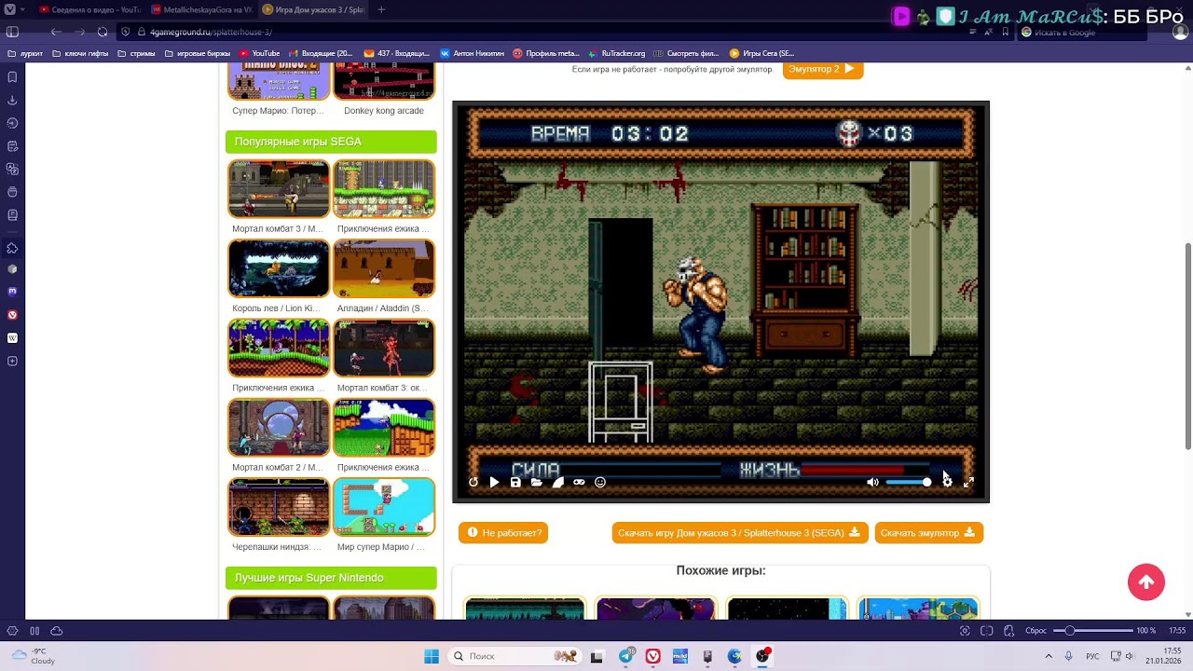The width and height of the screenshot is (1193, 671).
Task: Switch to the MetallicheskayaGora на VK tab
Action: tap(201, 9)
